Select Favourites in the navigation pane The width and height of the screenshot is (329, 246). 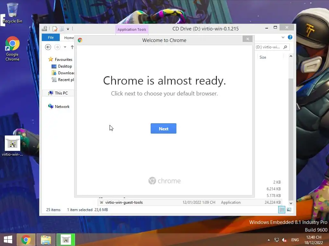tap(60, 59)
